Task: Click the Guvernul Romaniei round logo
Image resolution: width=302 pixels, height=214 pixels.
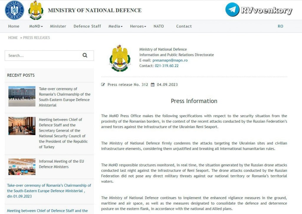Action: pos(14,10)
